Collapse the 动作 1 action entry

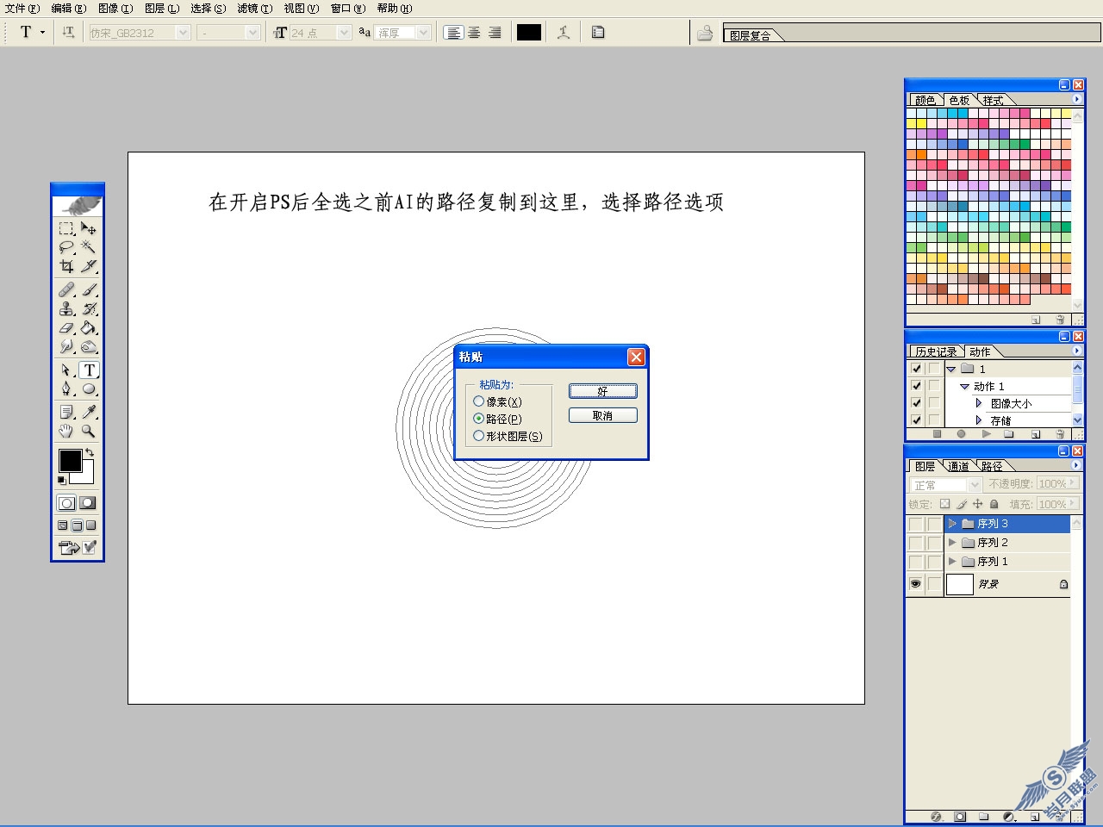click(964, 387)
